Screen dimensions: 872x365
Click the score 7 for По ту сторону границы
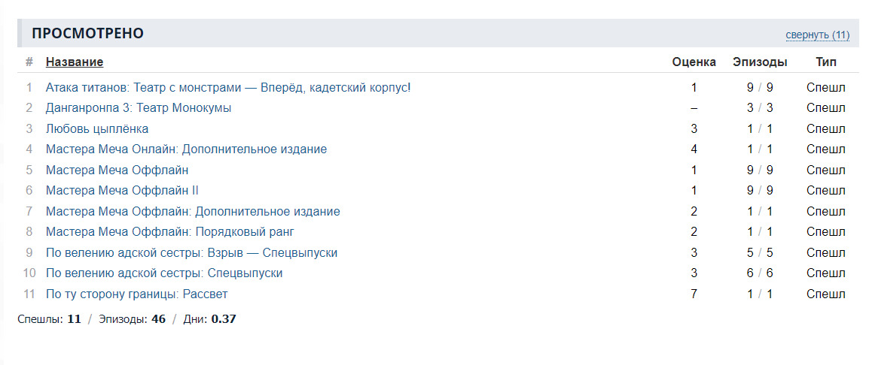[x=694, y=294]
